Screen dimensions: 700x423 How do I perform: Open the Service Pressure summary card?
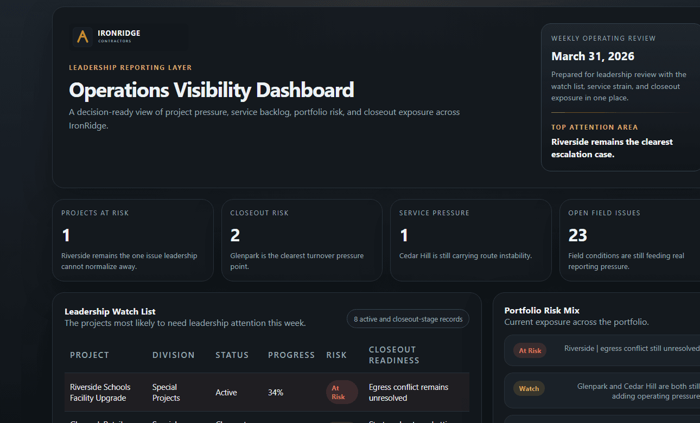click(x=470, y=240)
